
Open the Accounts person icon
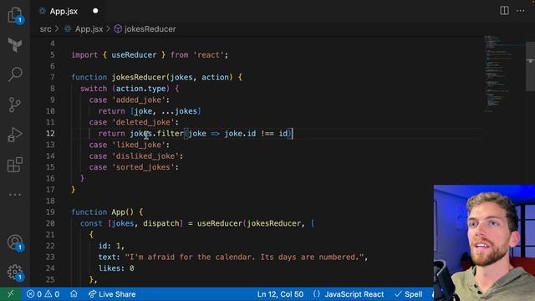coord(15,242)
